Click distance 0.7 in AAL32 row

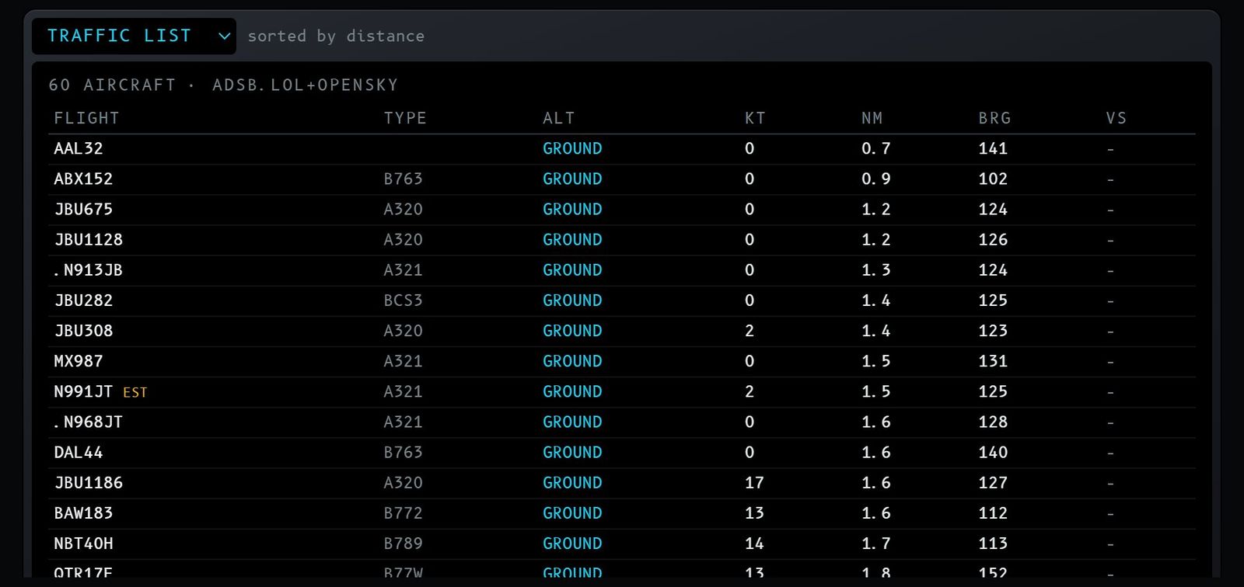(x=876, y=149)
